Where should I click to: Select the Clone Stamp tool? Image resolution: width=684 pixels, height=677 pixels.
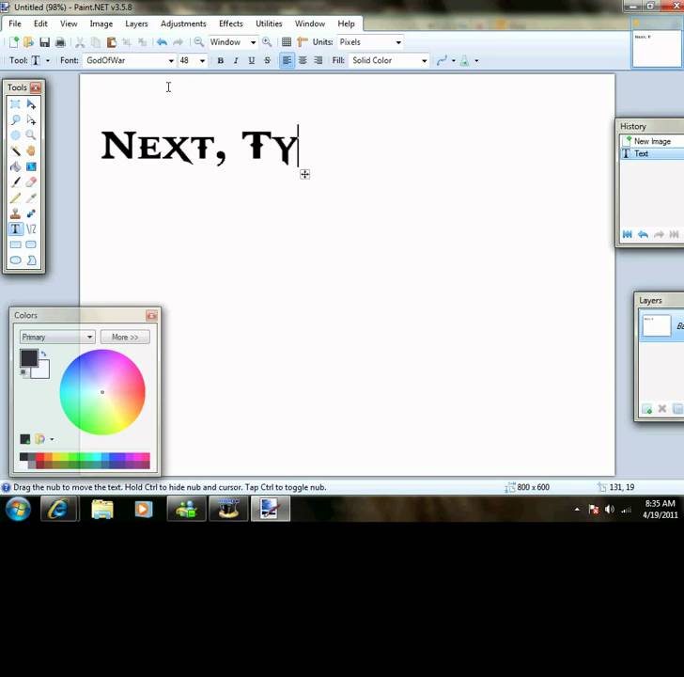point(15,213)
